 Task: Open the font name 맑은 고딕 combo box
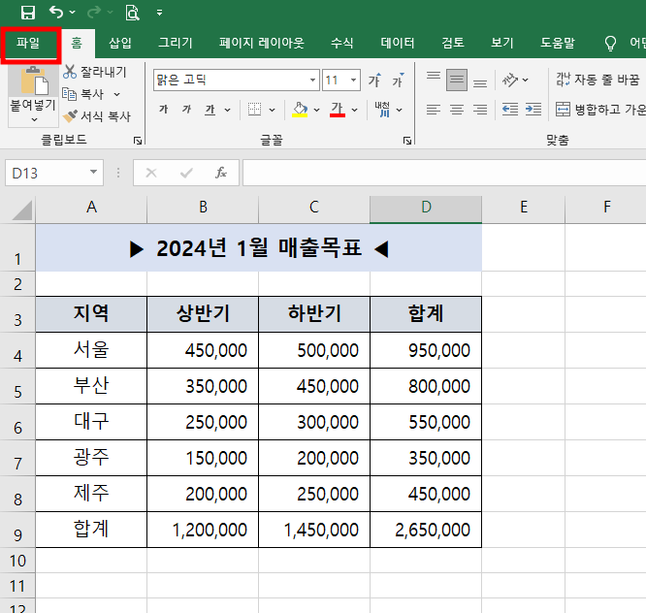237,80
